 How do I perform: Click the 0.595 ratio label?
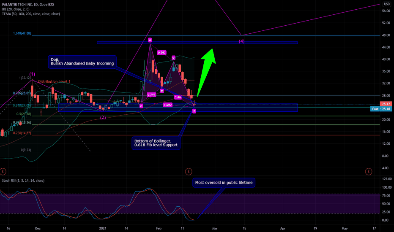coord(161,52)
